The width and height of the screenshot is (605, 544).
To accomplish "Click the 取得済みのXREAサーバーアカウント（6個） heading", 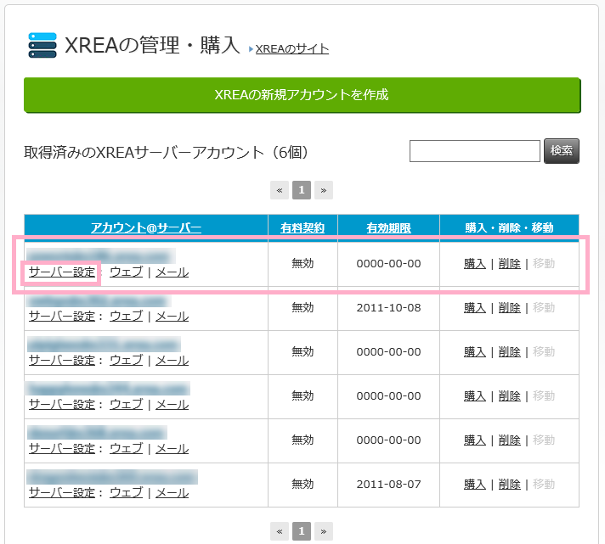I will point(167,152).
